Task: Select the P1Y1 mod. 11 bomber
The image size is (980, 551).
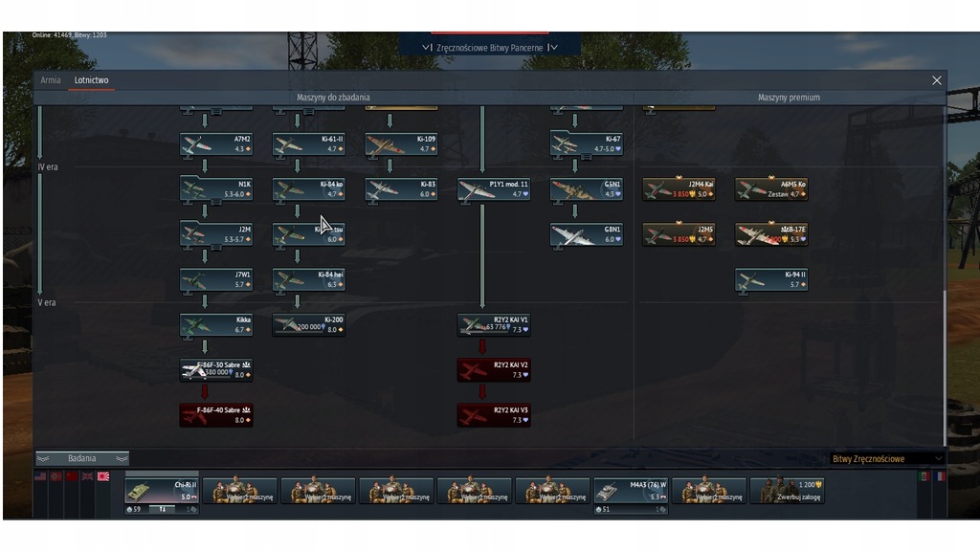Action: tap(494, 189)
